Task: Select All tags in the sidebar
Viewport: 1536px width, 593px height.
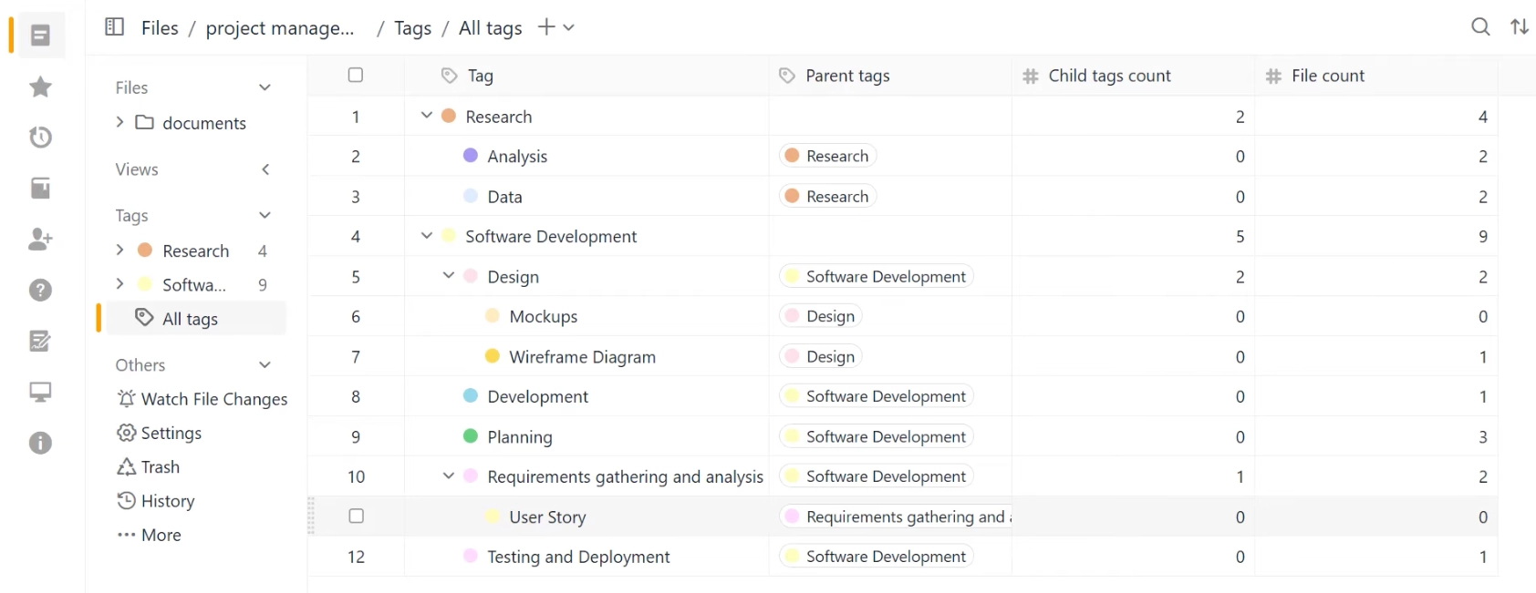Action: tap(190, 319)
